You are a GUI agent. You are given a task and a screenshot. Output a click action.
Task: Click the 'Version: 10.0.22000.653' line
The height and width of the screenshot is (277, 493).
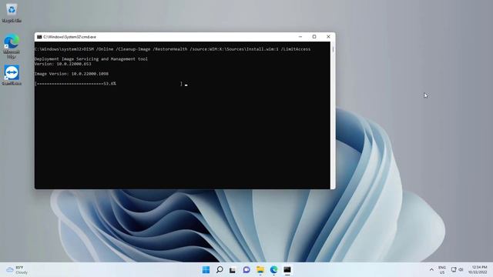[63, 64]
